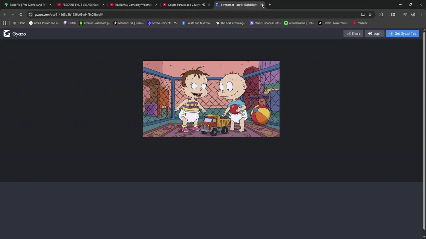
Task: Click the Gyazo logo
Action: [x=15, y=34]
